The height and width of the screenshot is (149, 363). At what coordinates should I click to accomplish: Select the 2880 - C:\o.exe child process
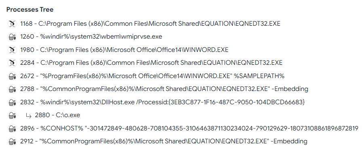pos(57,115)
